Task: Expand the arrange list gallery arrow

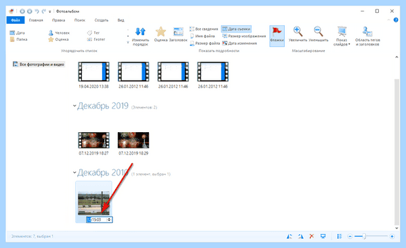Action: tap(128, 42)
